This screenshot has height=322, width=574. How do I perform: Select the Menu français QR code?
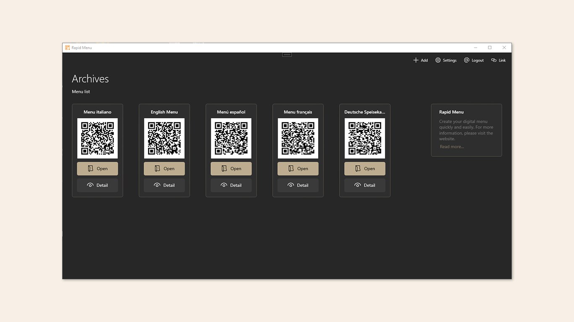(x=298, y=138)
